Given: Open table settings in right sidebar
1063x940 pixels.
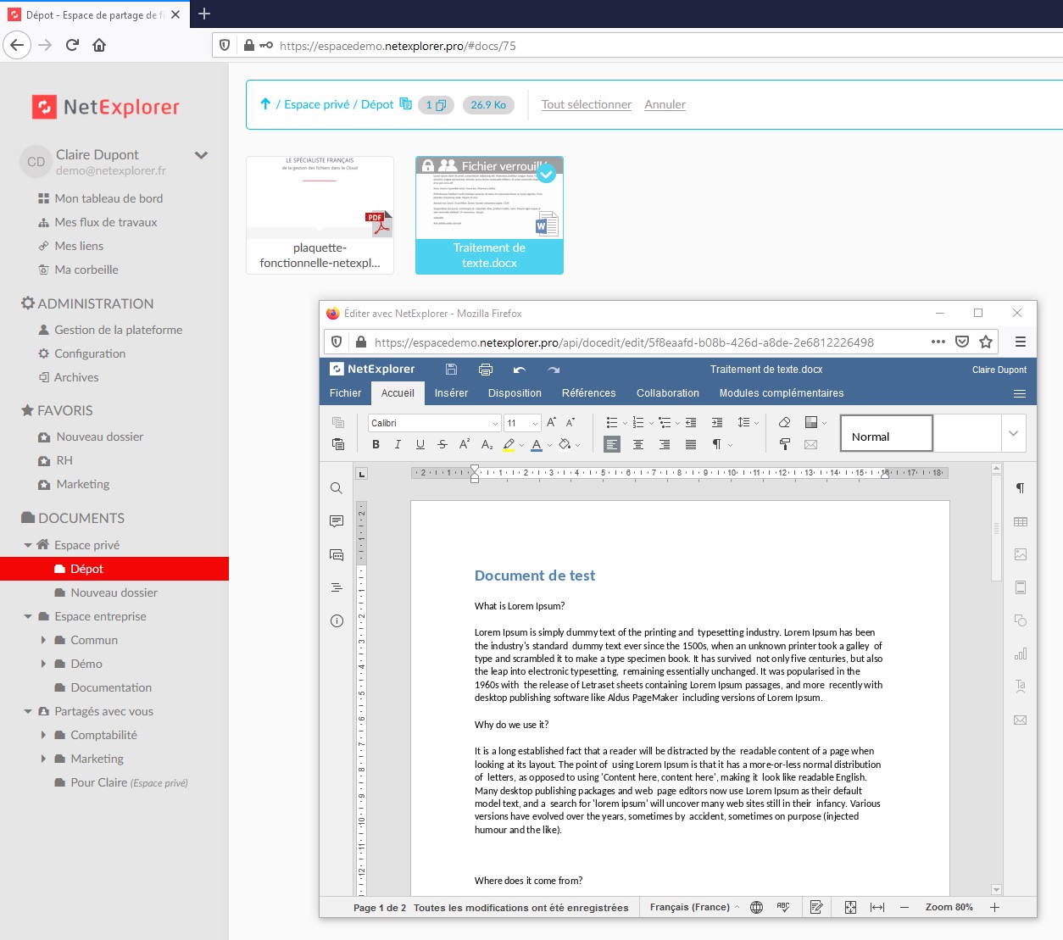Looking at the screenshot, I should (1020, 522).
